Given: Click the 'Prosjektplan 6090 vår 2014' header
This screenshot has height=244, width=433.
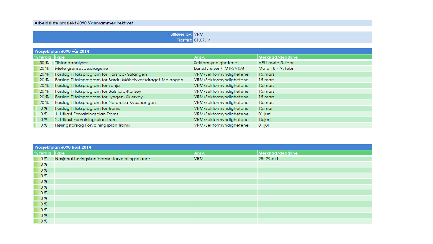Looking at the screenshot, I should tap(203, 51).
